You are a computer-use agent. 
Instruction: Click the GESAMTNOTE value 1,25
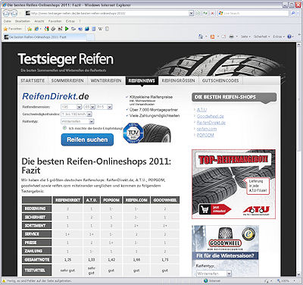pyautogui.click(x=67, y=259)
